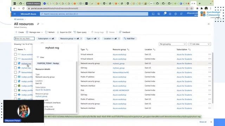The width and height of the screenshot is (225, 126).
Task: Click Show all in download bar
Action: tap(203, 122)
